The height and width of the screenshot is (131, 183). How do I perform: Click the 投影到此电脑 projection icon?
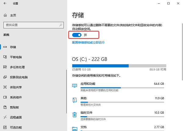coord(5,77)
